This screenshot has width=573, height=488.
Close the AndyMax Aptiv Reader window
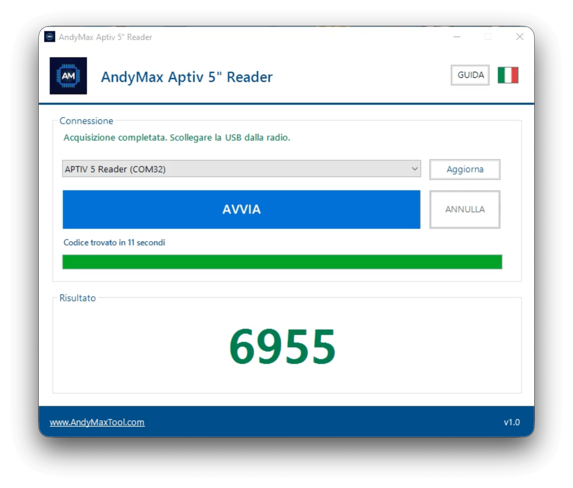click(520, 37)
